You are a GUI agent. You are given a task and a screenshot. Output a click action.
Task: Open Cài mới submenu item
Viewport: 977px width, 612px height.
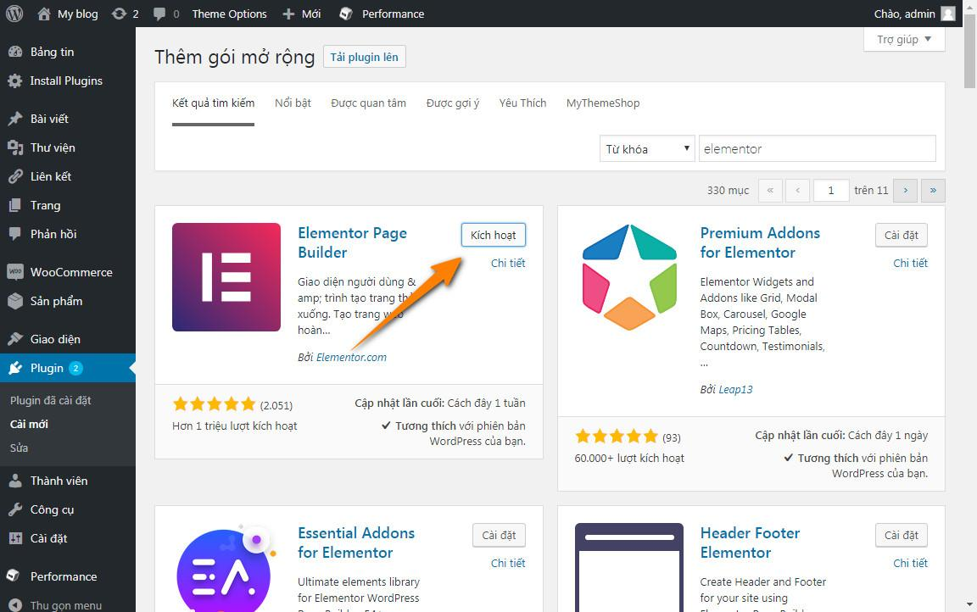click(x=29, y=424)
